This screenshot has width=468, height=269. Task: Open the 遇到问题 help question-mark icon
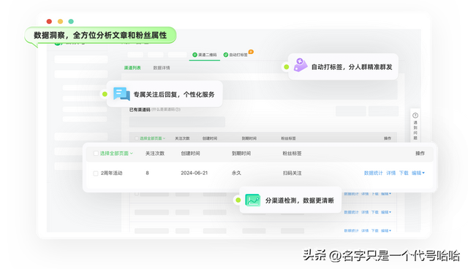coord(415,115)
